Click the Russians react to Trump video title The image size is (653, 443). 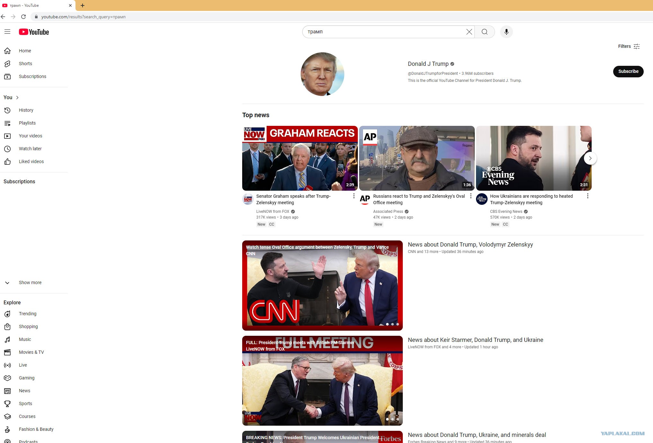[x=419, y=199]
